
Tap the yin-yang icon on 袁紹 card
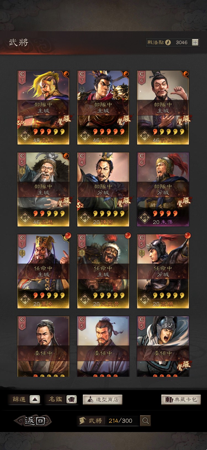click(66, 74)
